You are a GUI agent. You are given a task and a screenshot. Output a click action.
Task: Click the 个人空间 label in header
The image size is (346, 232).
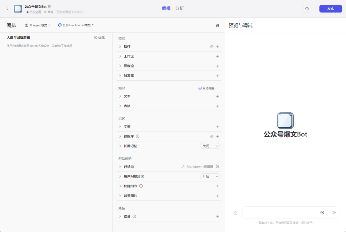coord(34,12)
